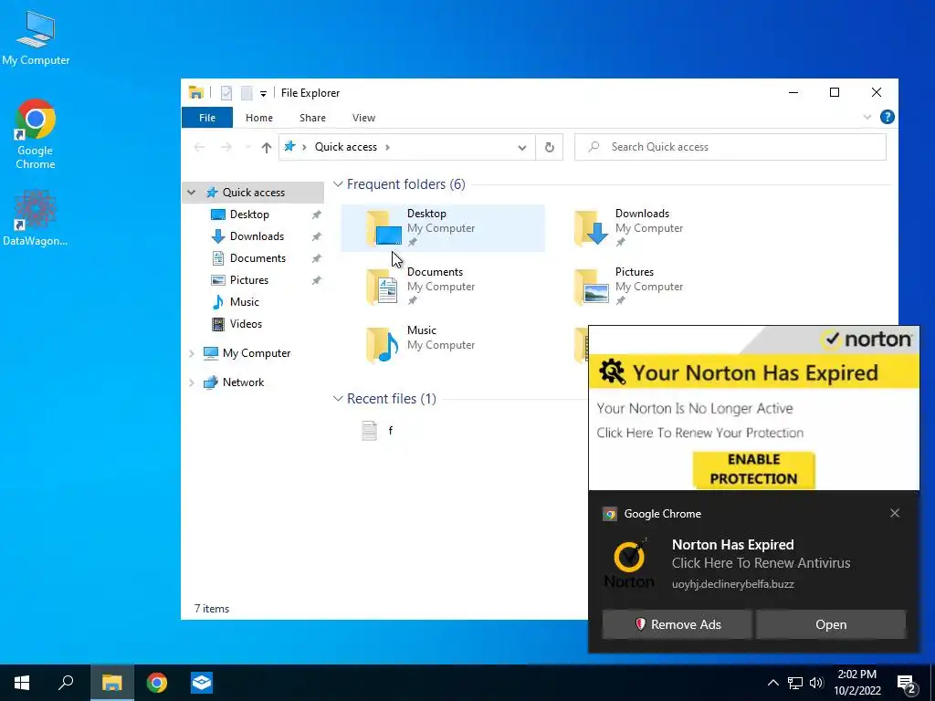
Task: Expand the Network tree node
Action: tap(192, 382)
